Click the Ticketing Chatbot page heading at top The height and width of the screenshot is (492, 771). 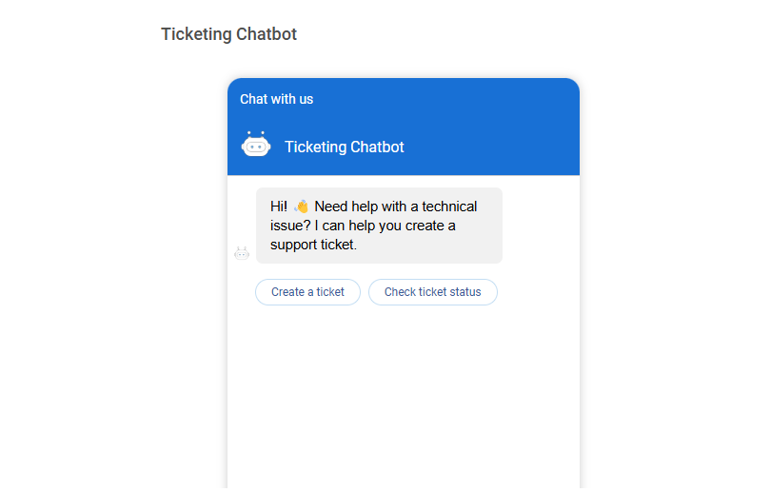click(229, 34)
